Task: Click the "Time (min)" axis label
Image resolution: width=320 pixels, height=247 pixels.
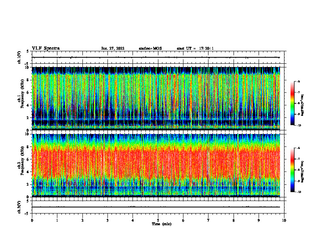Action: point(162,224)
